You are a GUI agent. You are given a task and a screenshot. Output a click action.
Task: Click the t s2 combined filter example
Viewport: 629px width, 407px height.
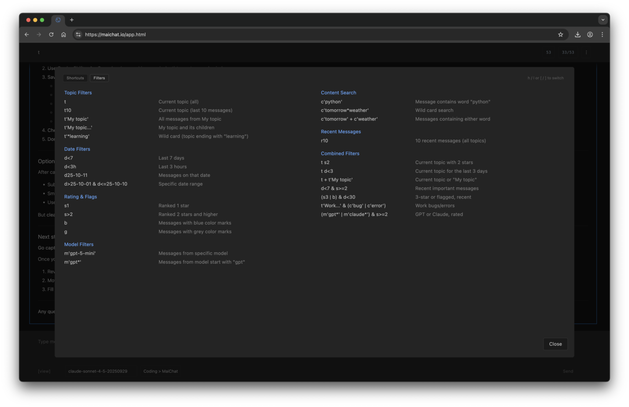pos(325,162)
